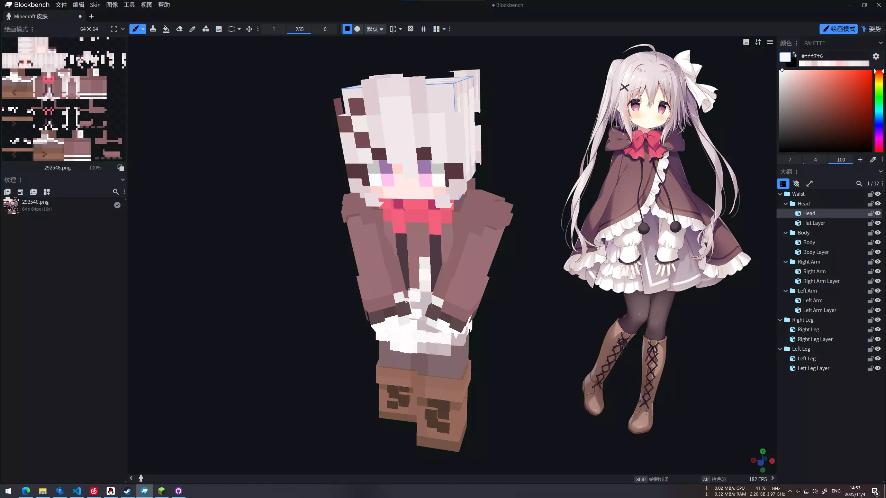The height and width of the screenshot is (498, 886).
Task: Open the mirror painting options arrow
Action: [400, 29]
